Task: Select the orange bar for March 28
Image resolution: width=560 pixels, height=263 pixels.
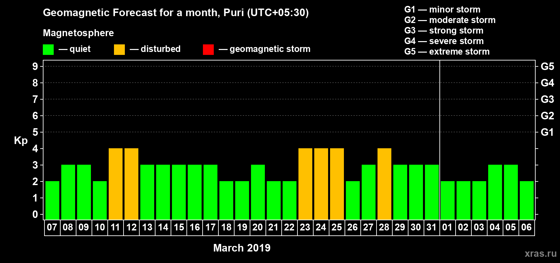Action: pos(384,184)
